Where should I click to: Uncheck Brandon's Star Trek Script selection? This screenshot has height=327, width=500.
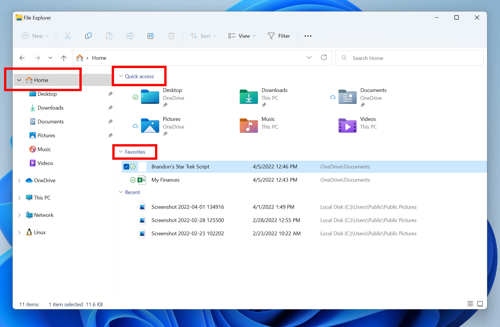[126, 166]
